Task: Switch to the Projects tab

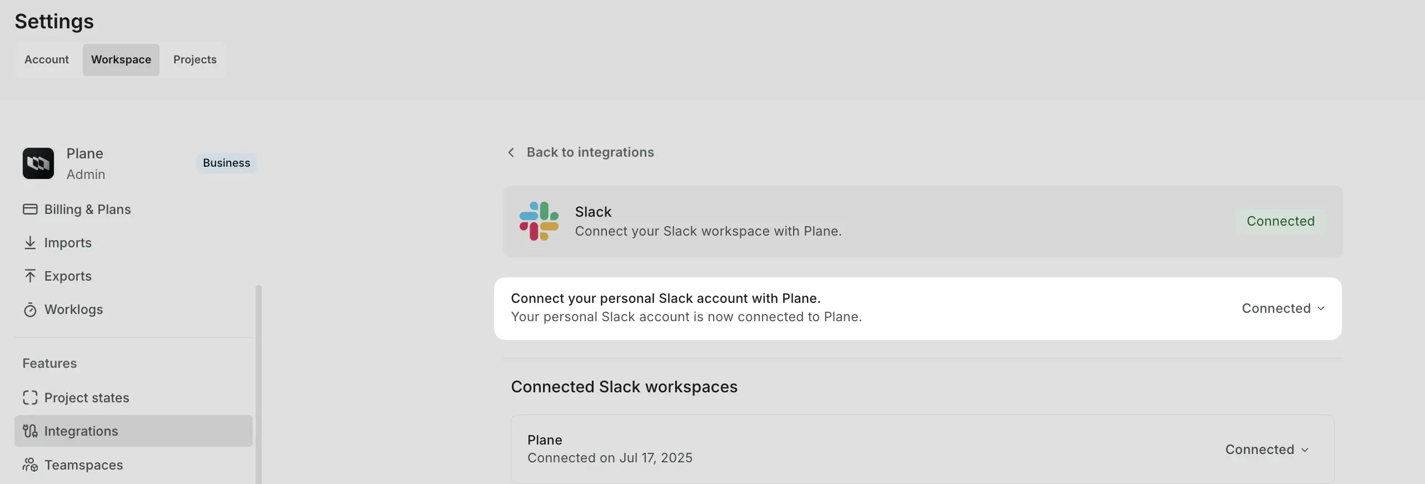Action: [x=194, y=59]
